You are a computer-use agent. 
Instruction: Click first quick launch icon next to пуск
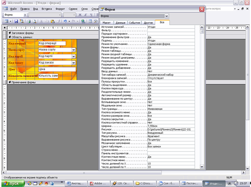29,183
